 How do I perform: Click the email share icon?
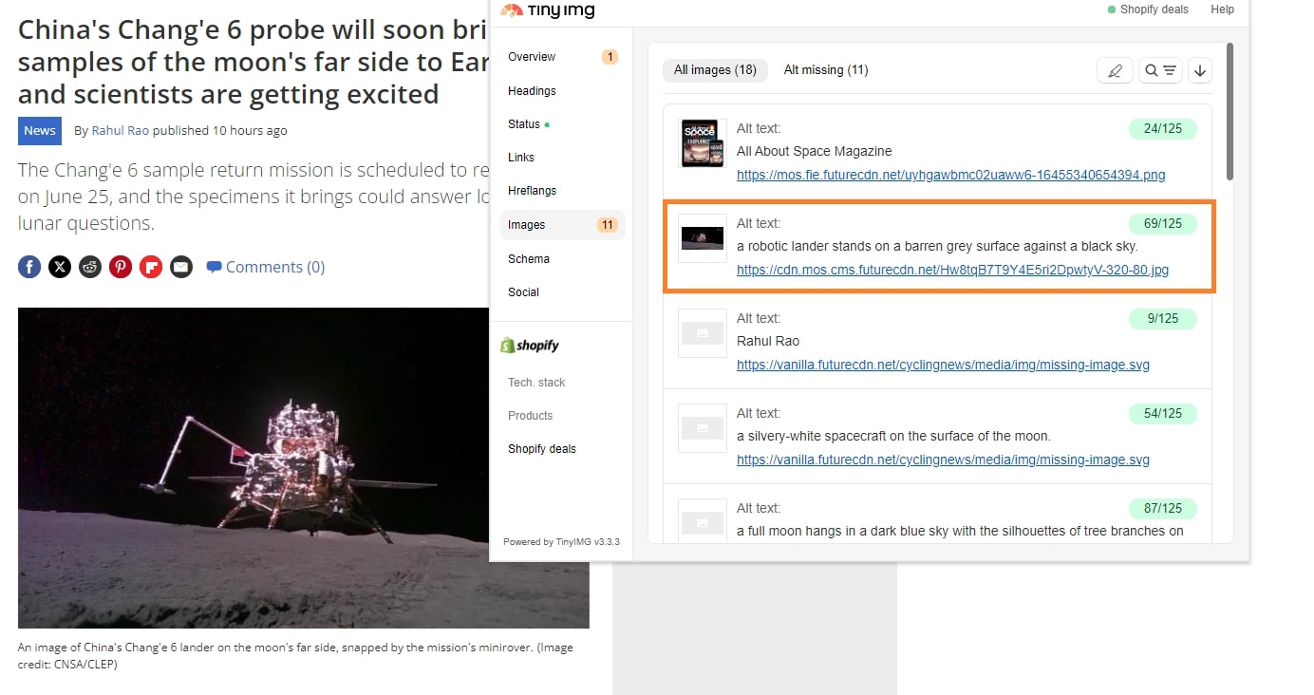[181, 267]
